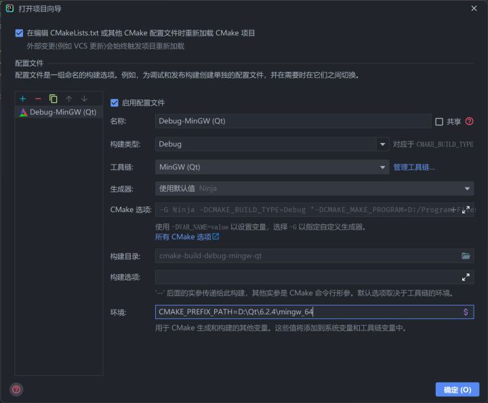Image resolution: width=488 pixels, height=403 pixels.
Task: Open environment variables editor dollar icon
Action: point(466,312)
